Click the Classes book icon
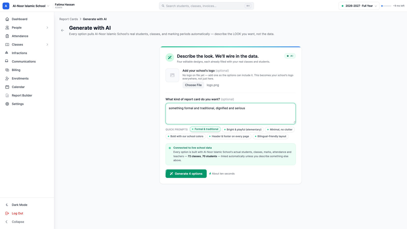This screenshot has height=229, width=407. point(7,45)
